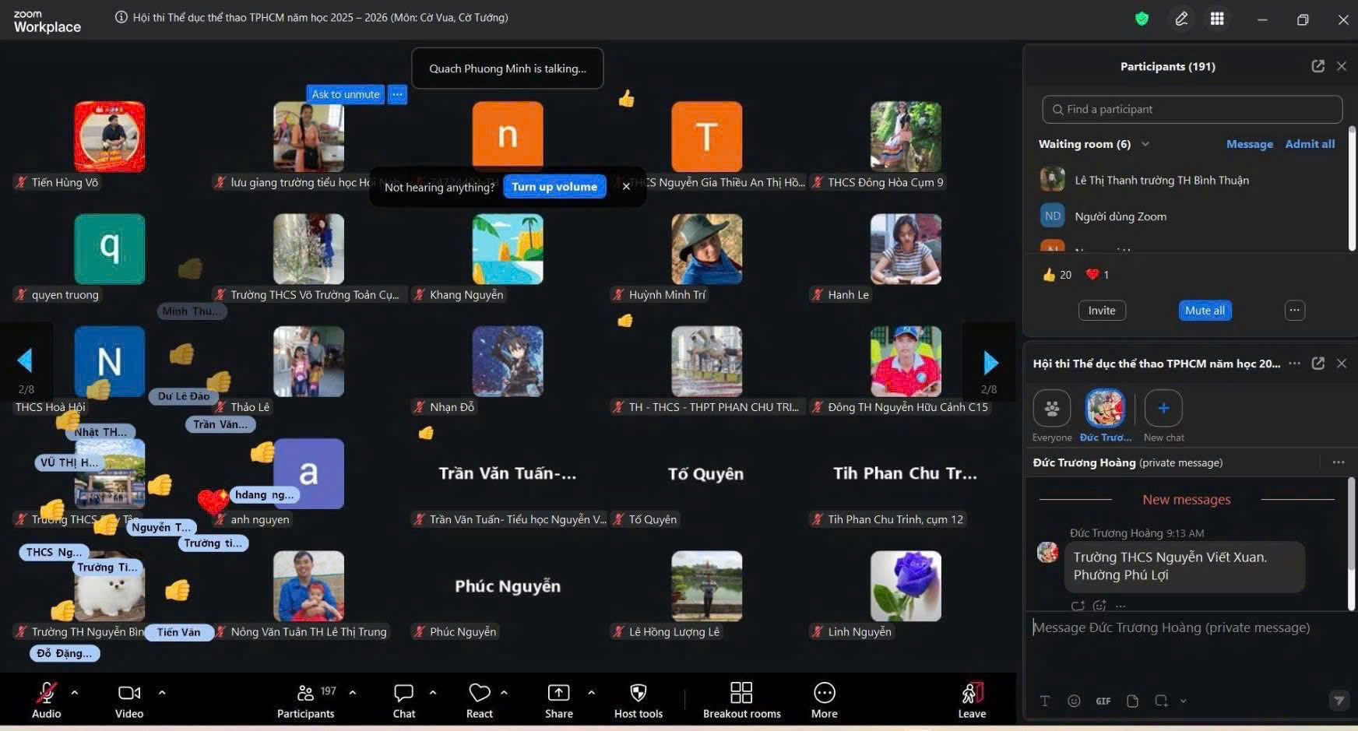1358x731 pixels.
Task: Open the Breakout rooms panel
Action: click(x=741, y=700)
